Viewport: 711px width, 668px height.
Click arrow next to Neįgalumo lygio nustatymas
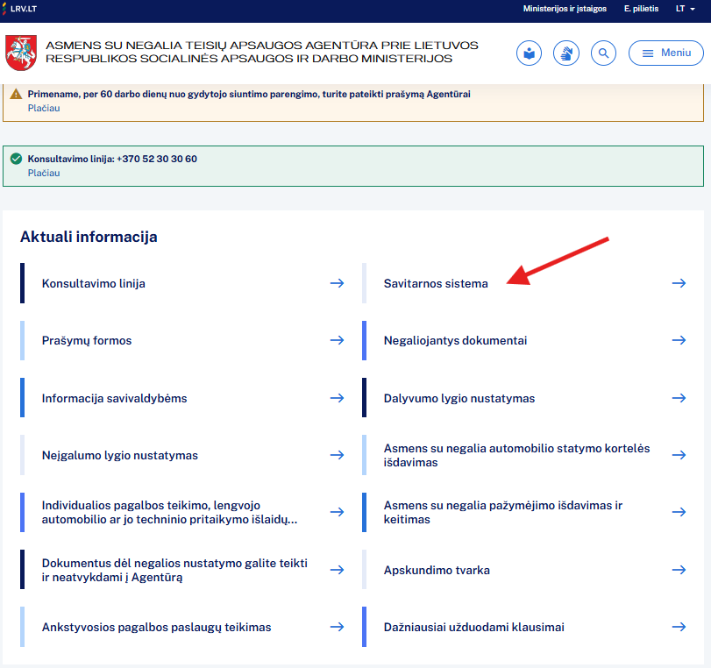pyautogui.click(x=337, y=455)
